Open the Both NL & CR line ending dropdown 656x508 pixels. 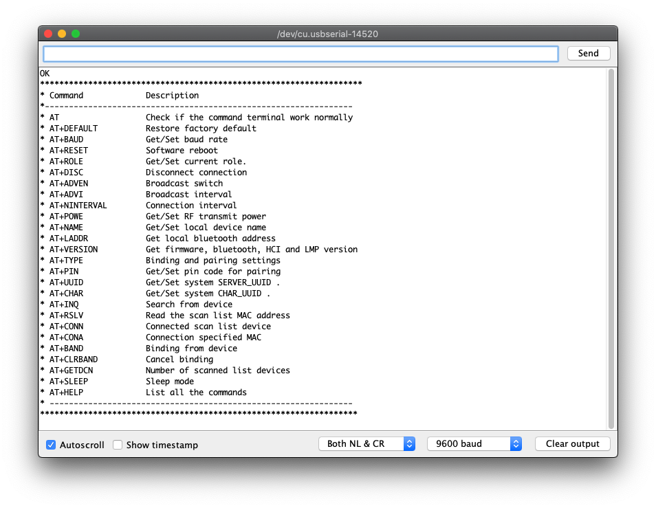click(x=367, y=444)
